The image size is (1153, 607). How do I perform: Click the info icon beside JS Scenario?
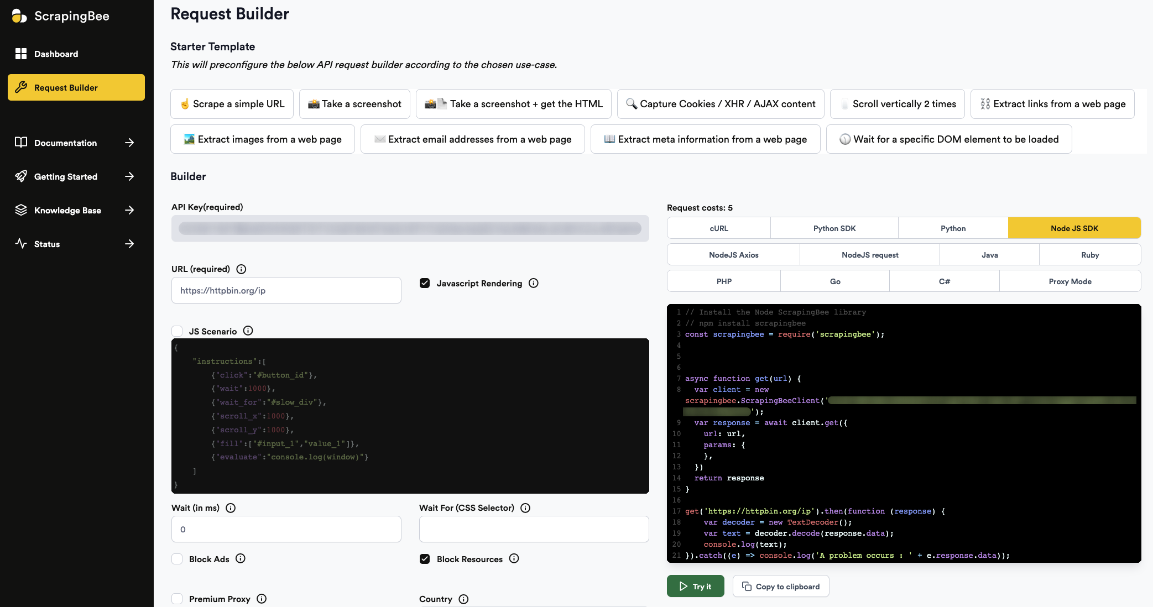point(248,331)
